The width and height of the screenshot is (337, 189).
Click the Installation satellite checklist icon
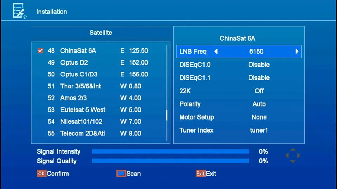20,11
